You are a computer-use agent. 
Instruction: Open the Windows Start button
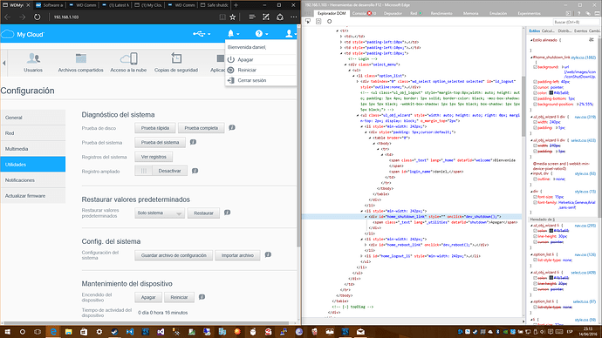(x=7, y=332)
